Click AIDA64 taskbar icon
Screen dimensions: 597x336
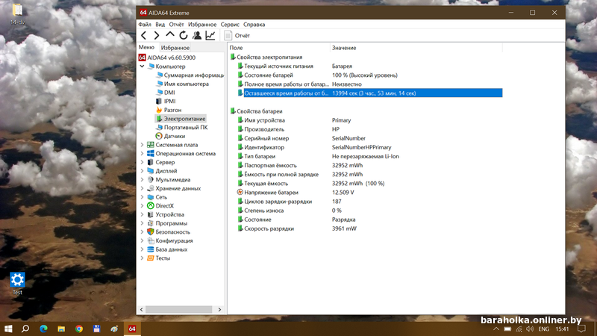[132, 329]
